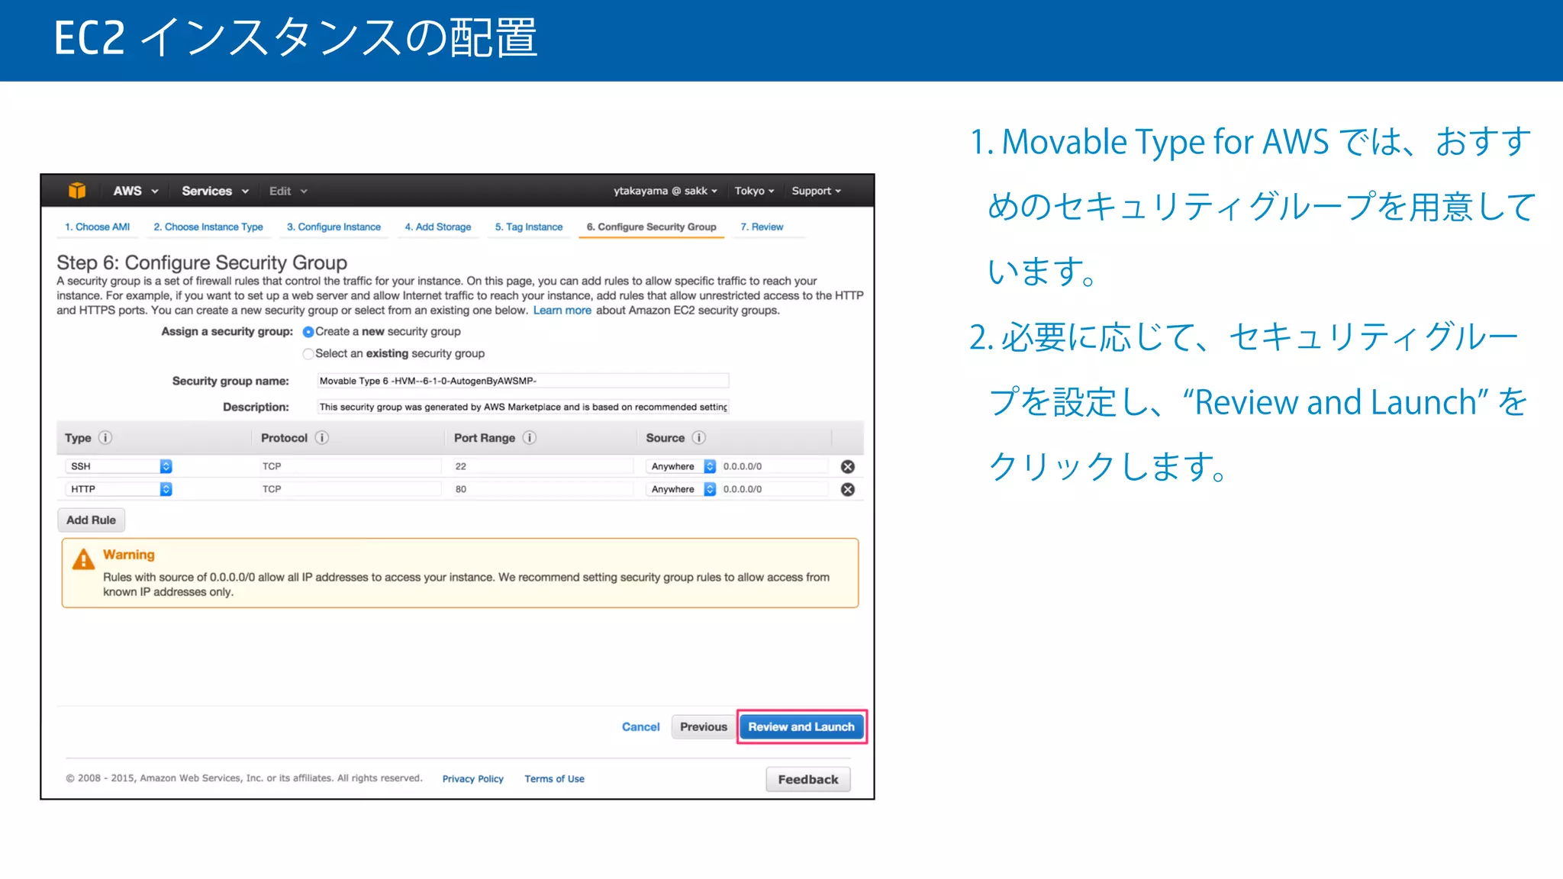The height and width of the screenshot is (879, 1563).
Task: Open the ytakayama @ sakk account menu
Action: tap(665, 192)
